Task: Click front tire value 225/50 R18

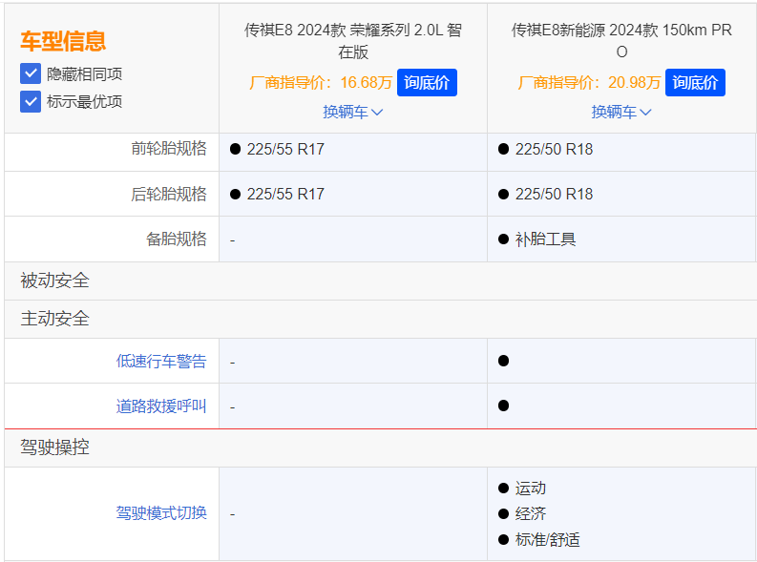Action: point(554,149)
